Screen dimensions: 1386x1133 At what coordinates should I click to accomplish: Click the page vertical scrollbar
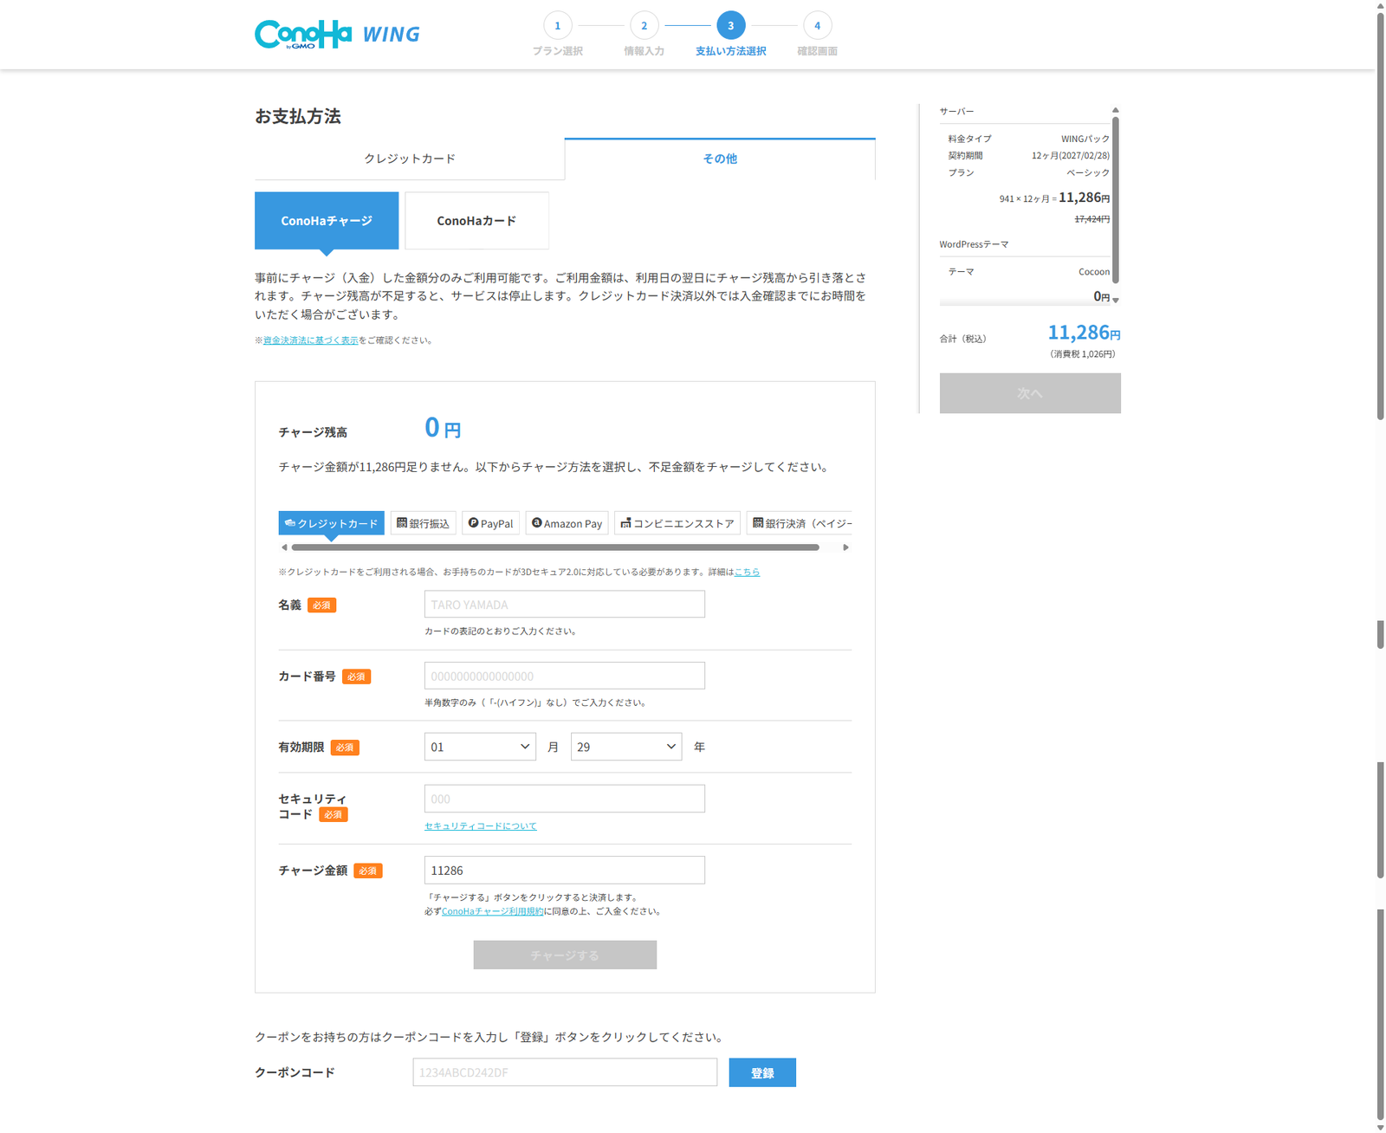coord(1381,216)
